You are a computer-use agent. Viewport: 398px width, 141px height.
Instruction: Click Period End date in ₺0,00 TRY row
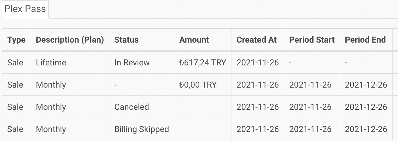[x=366, y=85]
